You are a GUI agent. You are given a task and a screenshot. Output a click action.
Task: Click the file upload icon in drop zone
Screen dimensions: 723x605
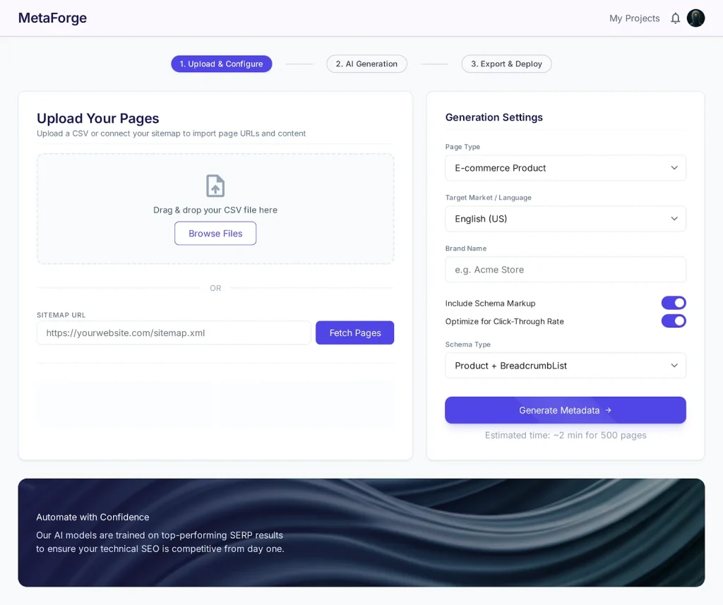tap(215, 186)
